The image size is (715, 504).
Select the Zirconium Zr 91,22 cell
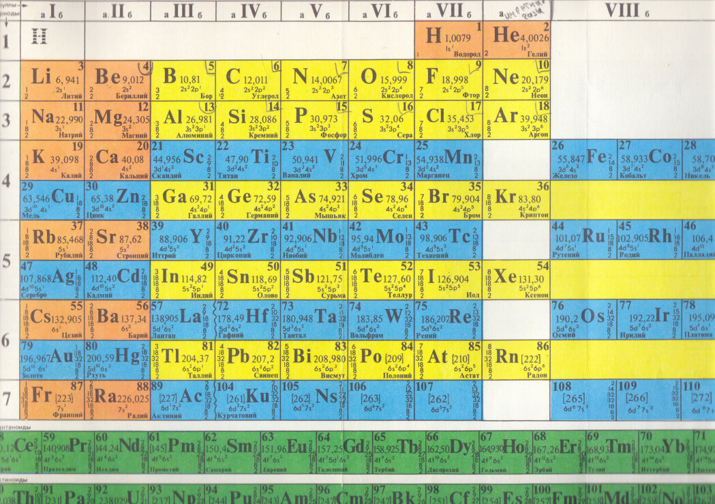[x=249, y=240]
